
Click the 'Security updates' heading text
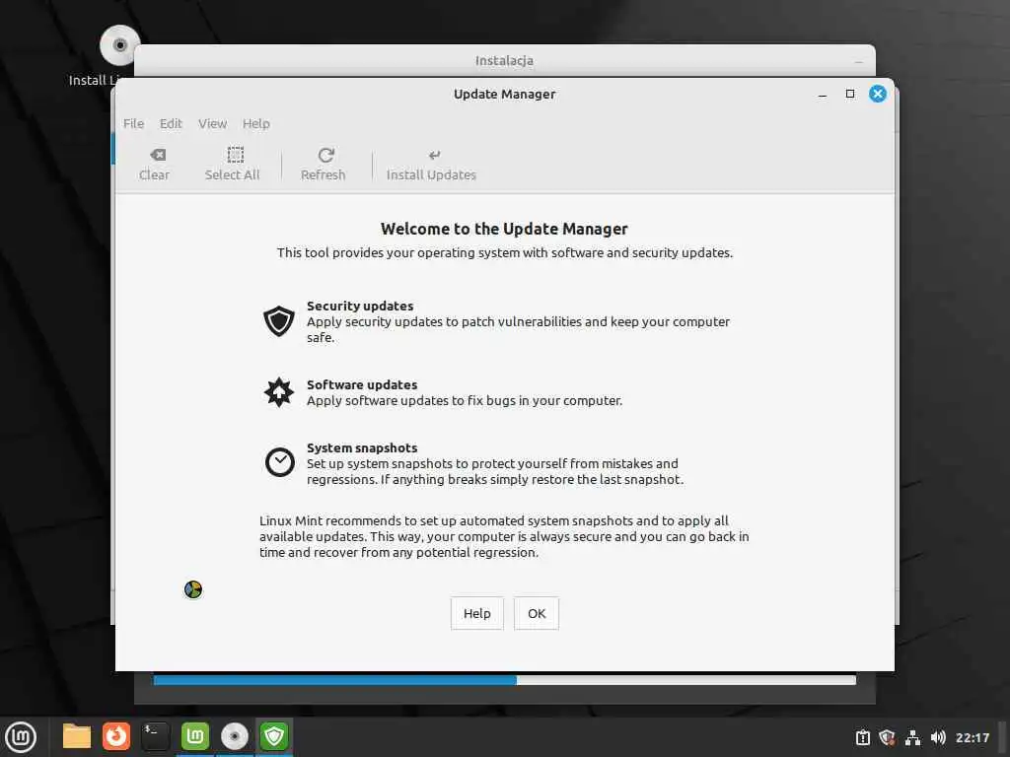[360, 306]
